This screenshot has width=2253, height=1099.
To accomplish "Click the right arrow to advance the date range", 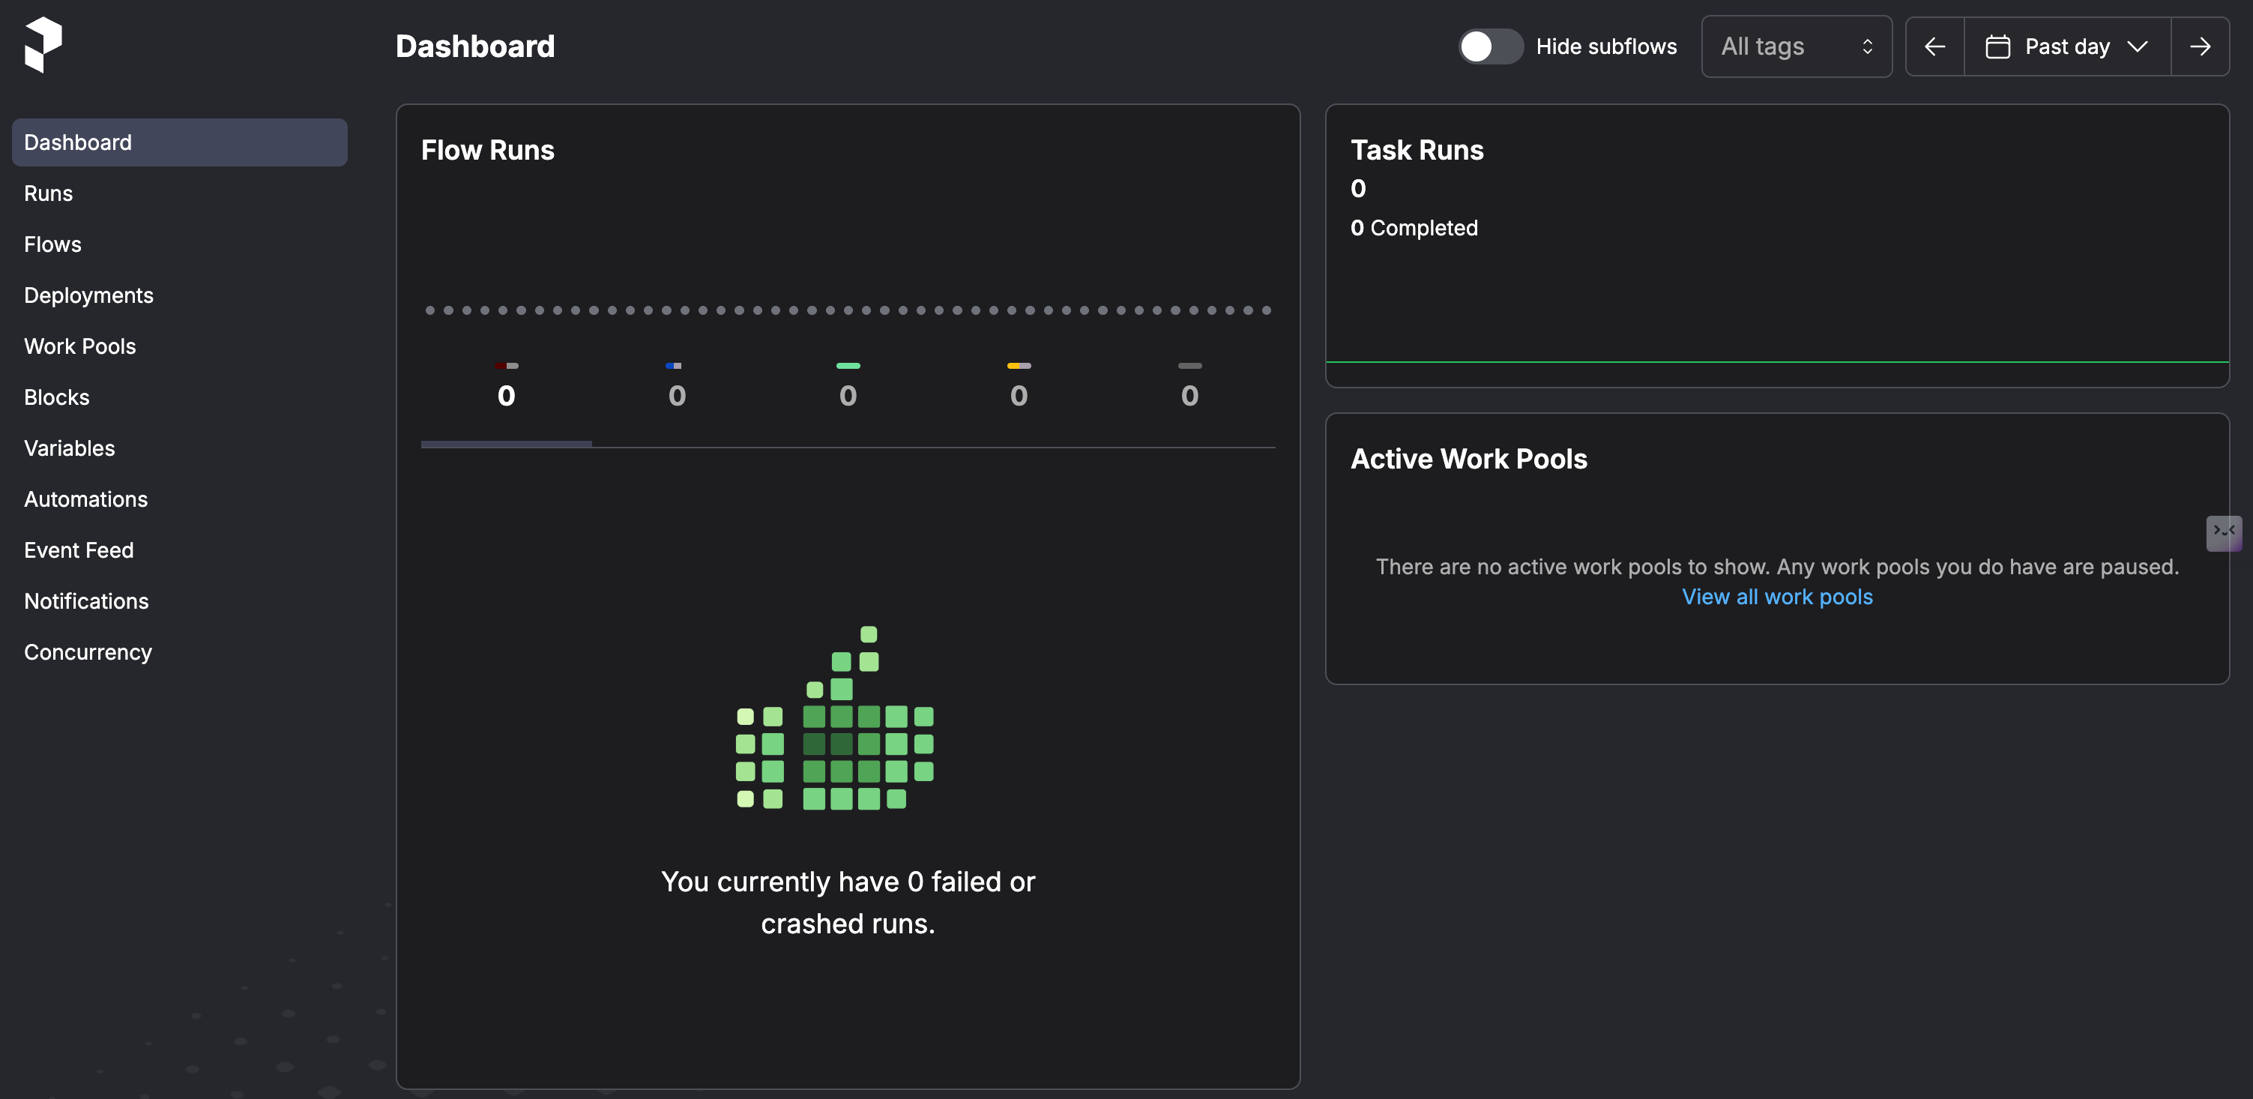I will point(2200,46).
